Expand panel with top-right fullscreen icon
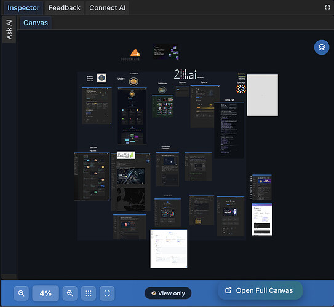The image size is (334, 307). (x=327, y=7)
